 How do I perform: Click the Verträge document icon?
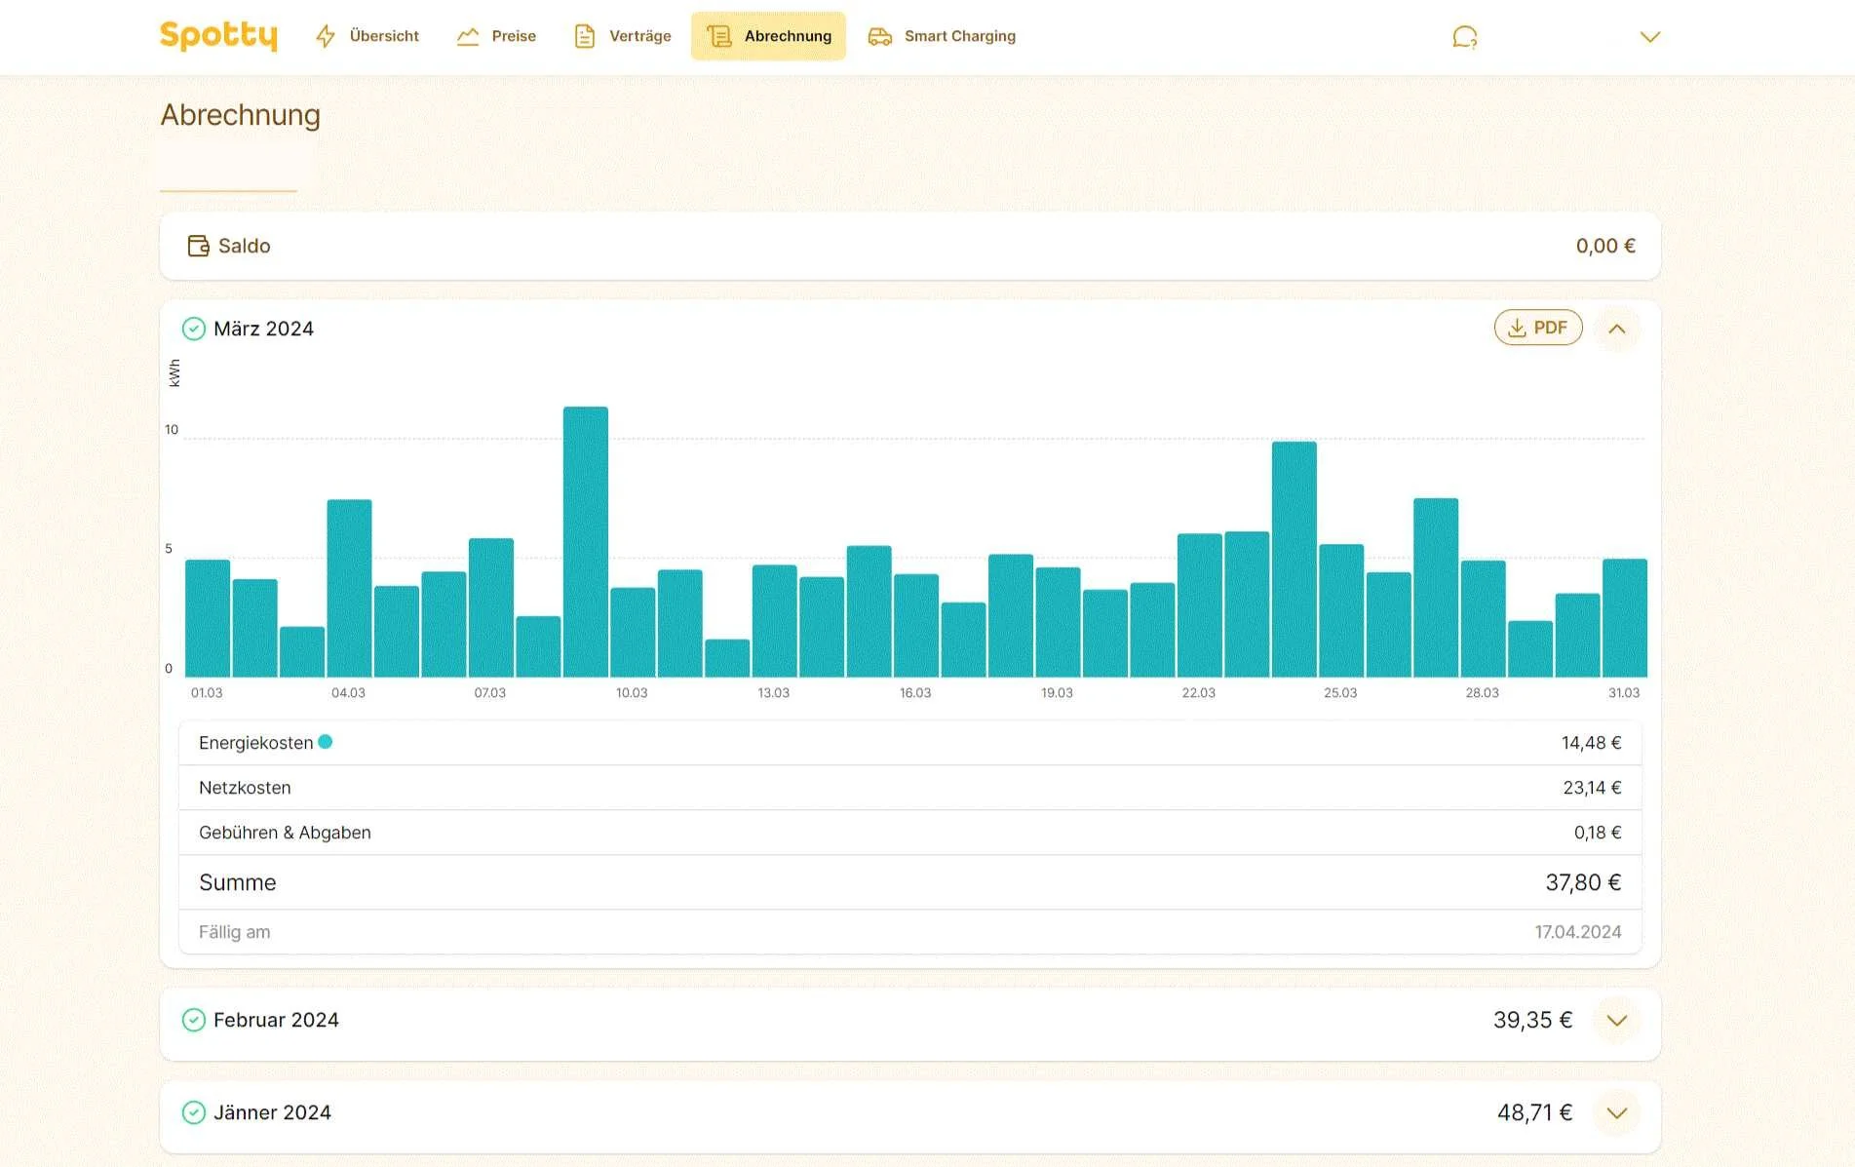coord(584,36)
